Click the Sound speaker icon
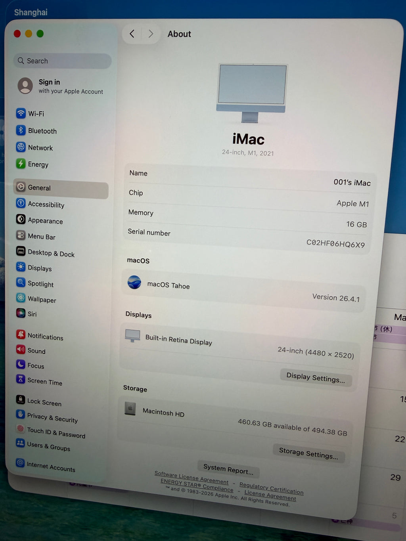The width and height of the screenshot is (406, 541). (x=21, y=350)
